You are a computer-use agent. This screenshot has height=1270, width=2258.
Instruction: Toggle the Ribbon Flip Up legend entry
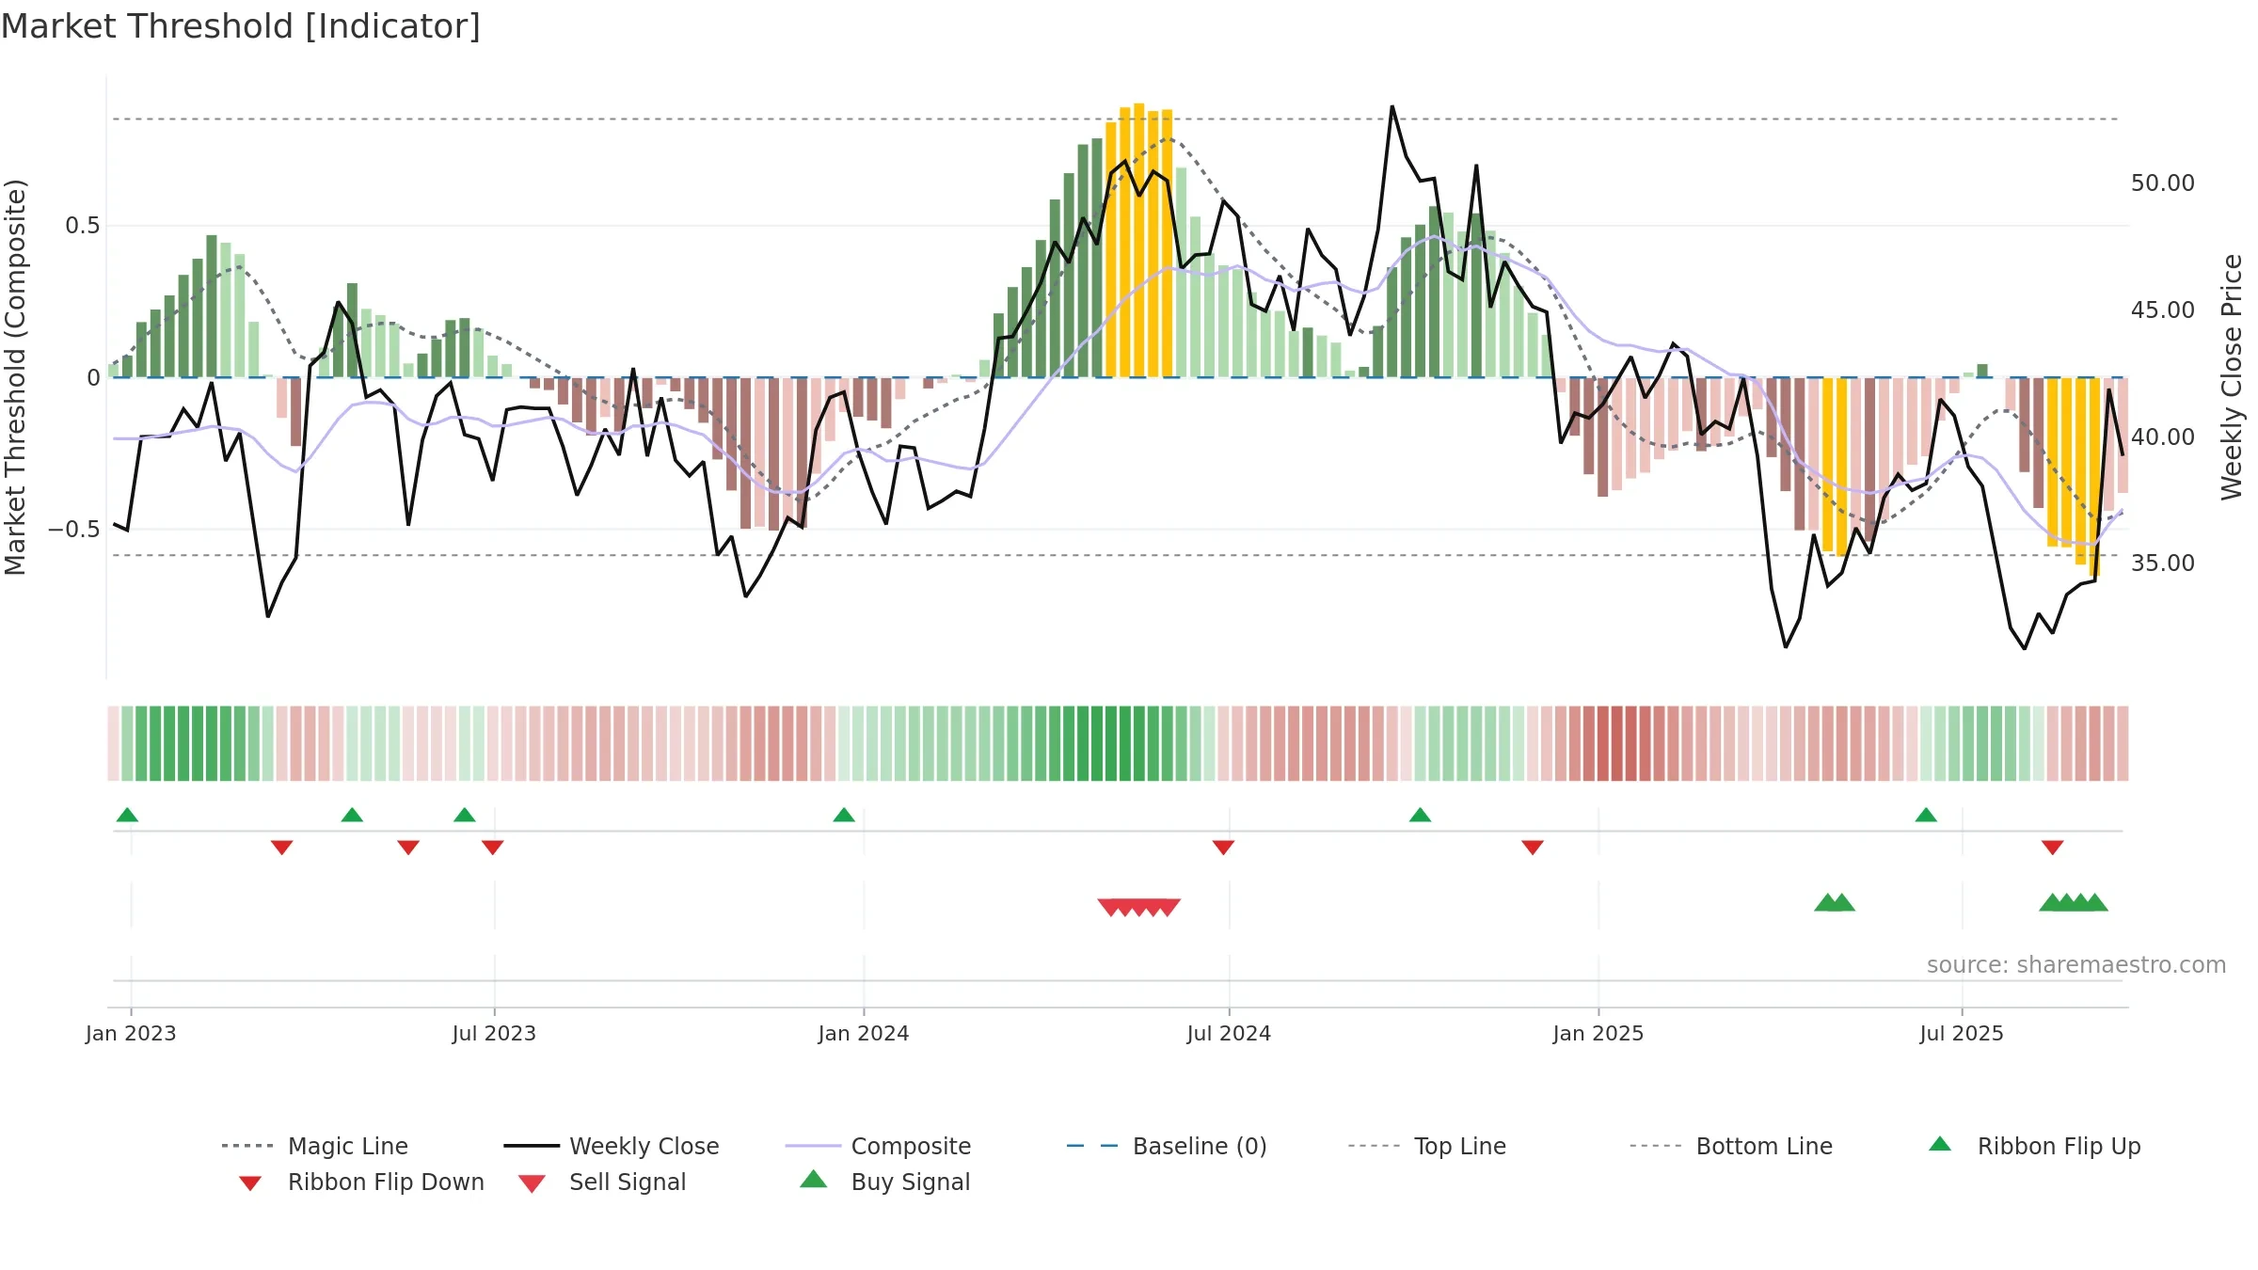(2035, 1146)
